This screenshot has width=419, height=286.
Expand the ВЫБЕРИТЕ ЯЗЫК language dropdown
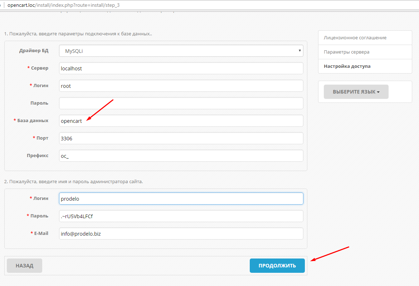click(356, 92)
